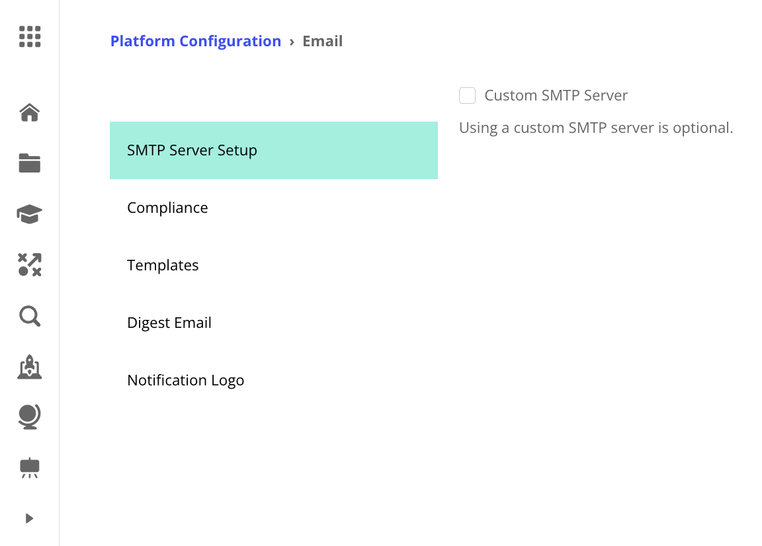Open the apps grid launcher
Image resolution: width=762 pixels, height=546 pixels.
click(x=30, y=37)
